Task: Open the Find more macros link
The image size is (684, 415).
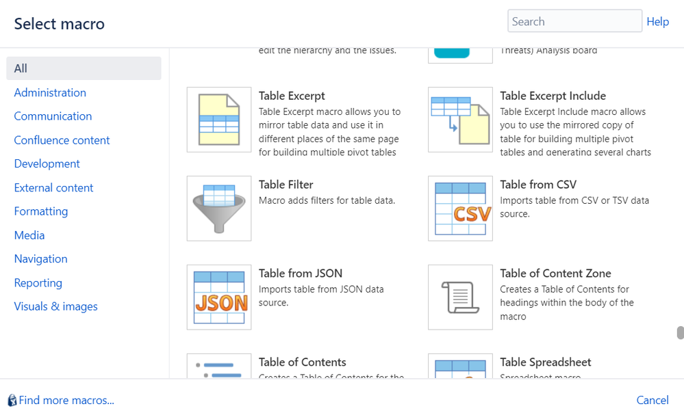Action: tap(66, 400)
